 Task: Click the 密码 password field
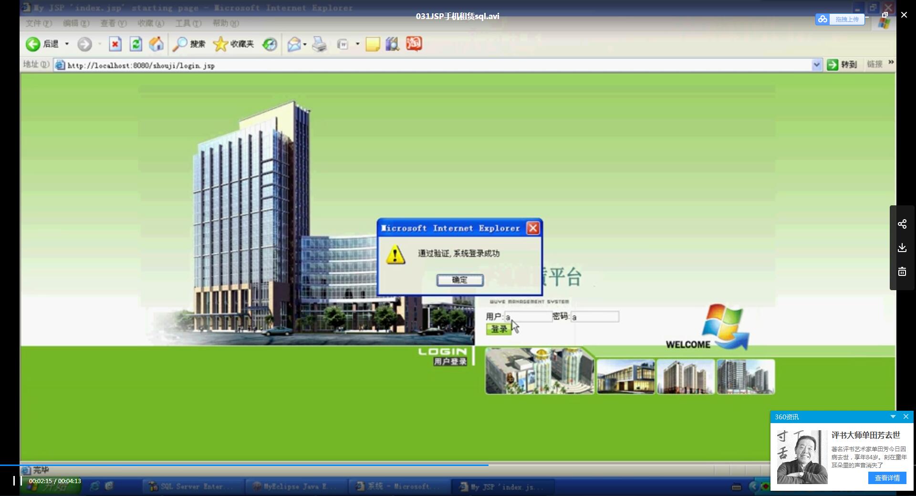click(595, 317)
